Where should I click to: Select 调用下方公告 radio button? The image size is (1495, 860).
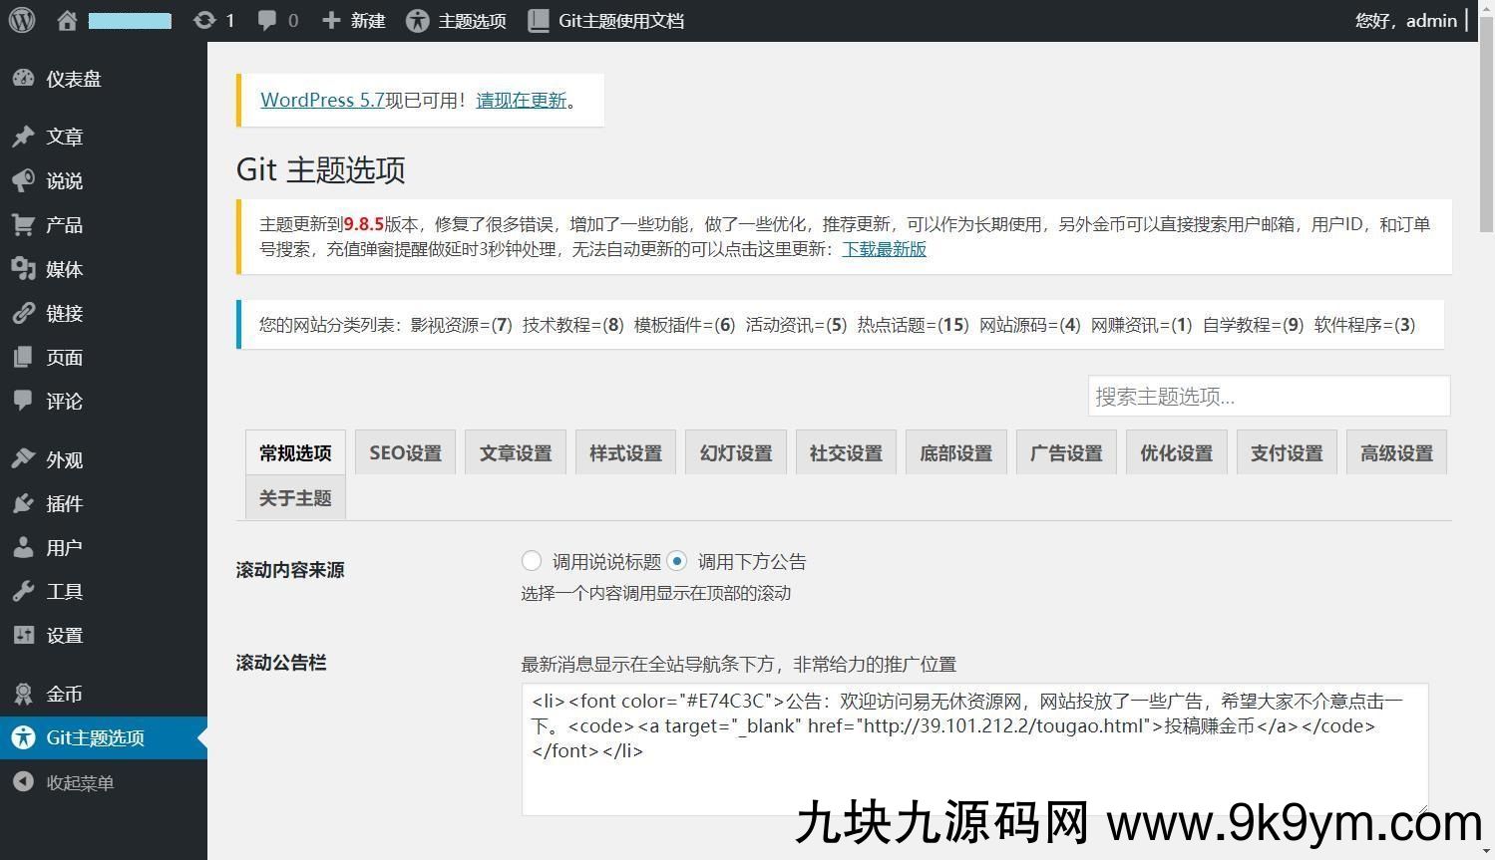click(677, 561)
